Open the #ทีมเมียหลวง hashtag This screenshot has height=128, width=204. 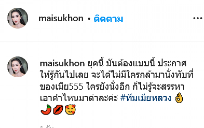[146, 98]
